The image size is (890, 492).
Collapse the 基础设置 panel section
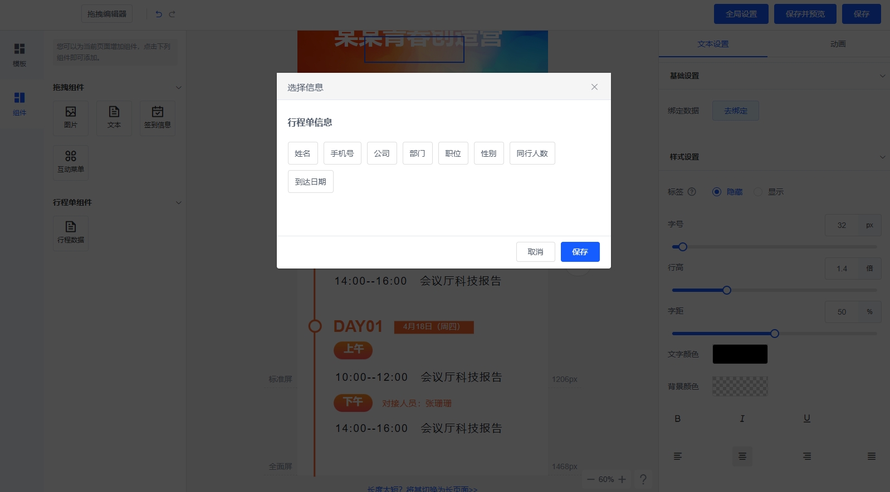coord(882,76)
